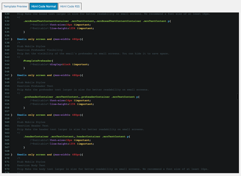
Task: Click the @tip comment on line 573
Action: (113, 169)
